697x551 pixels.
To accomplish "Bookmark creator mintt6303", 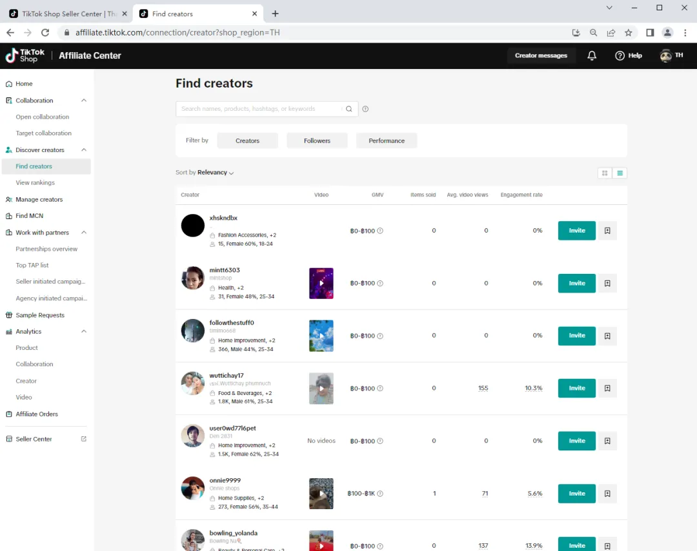I will (607, 284).
